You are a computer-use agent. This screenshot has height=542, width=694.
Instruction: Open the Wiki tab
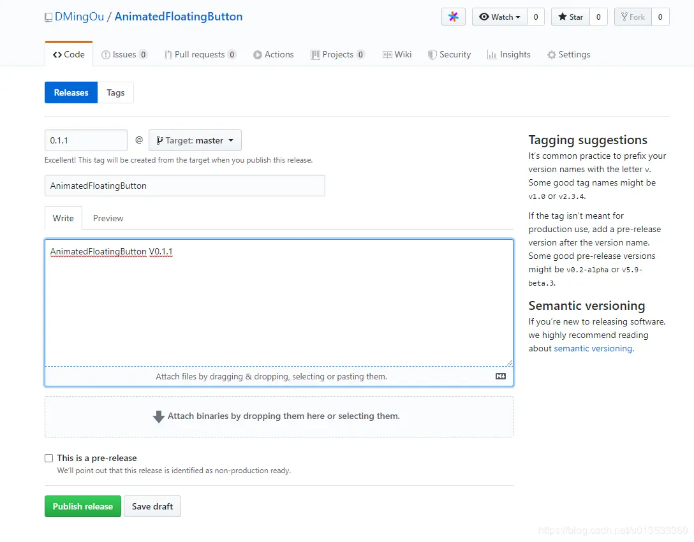[397, 54]
